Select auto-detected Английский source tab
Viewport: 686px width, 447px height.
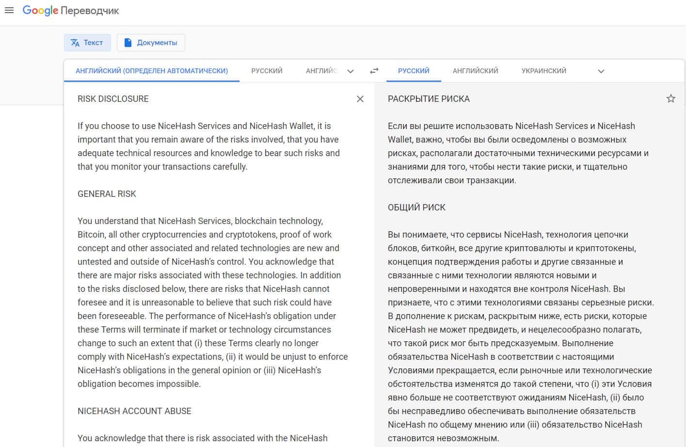[x=151, y=71]
